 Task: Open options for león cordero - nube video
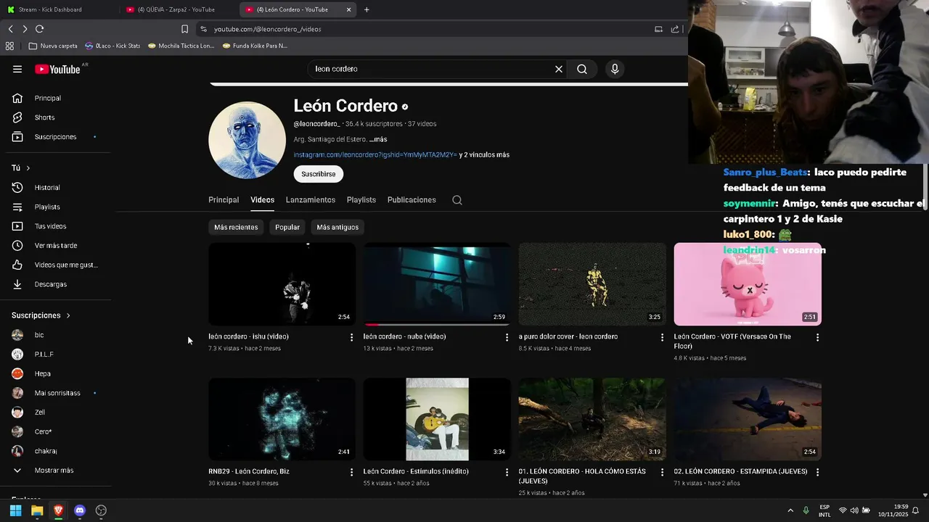(507, 337)
